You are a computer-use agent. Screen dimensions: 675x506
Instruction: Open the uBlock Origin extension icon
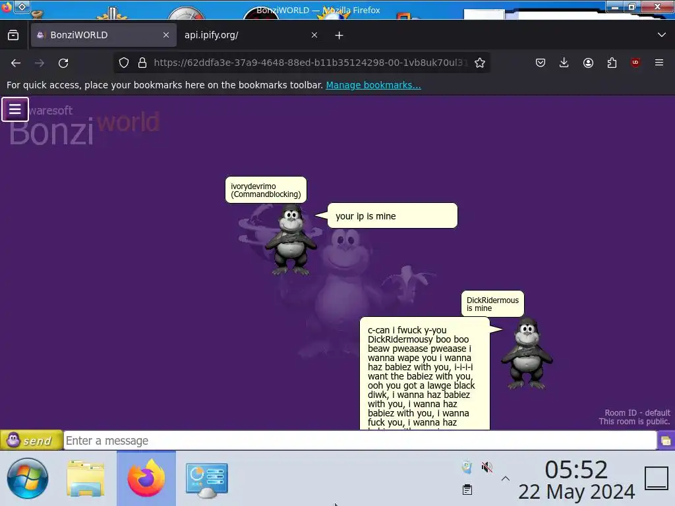point(635,63)
